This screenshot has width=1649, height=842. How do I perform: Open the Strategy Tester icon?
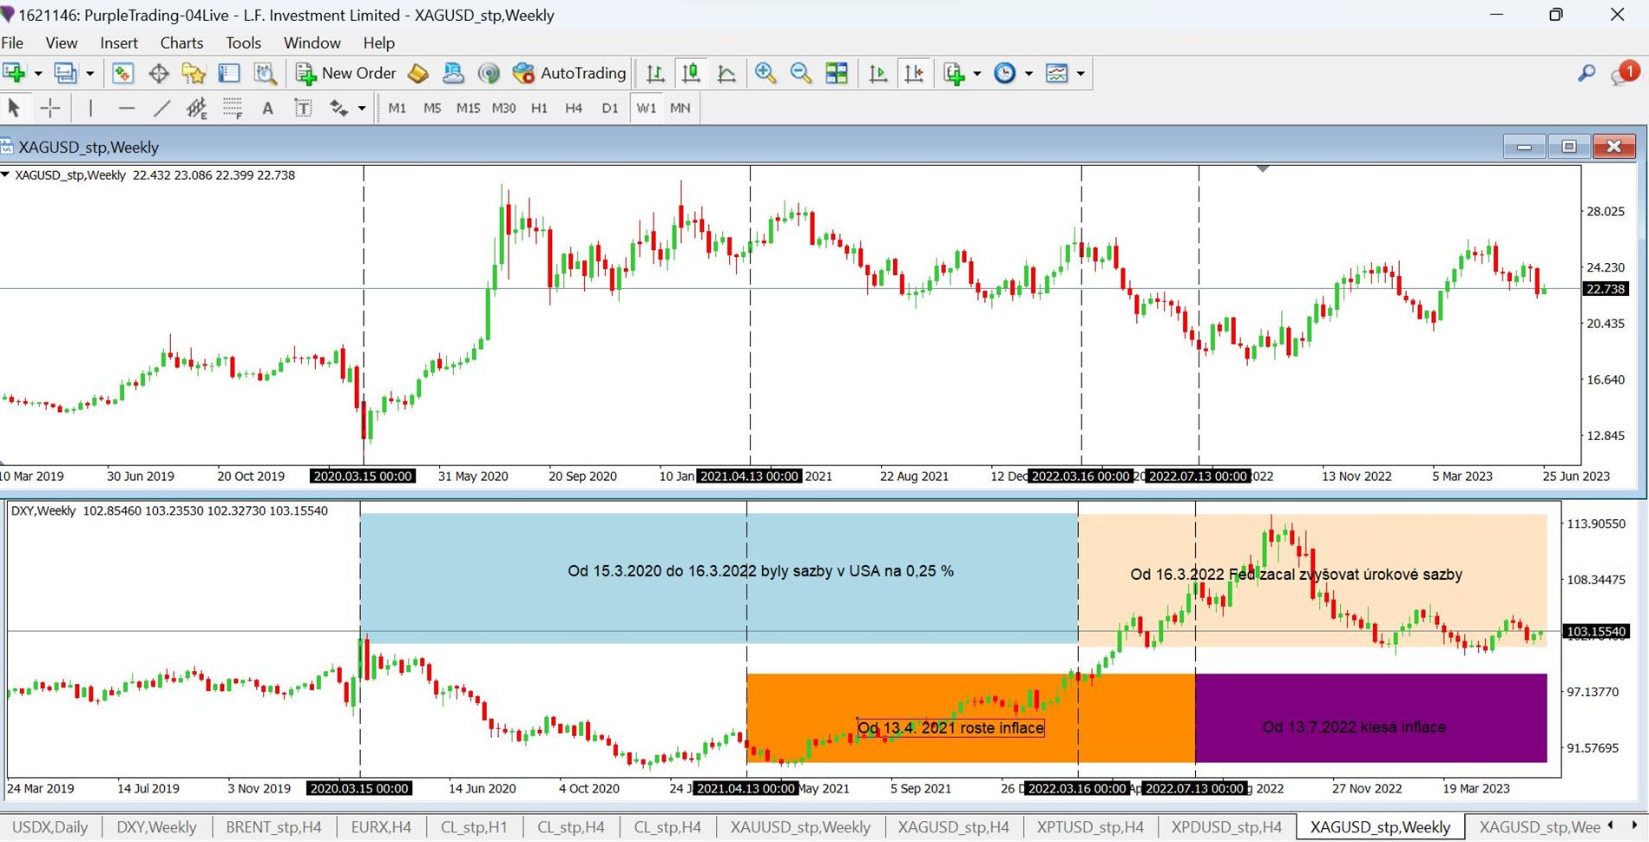[265, 74]
